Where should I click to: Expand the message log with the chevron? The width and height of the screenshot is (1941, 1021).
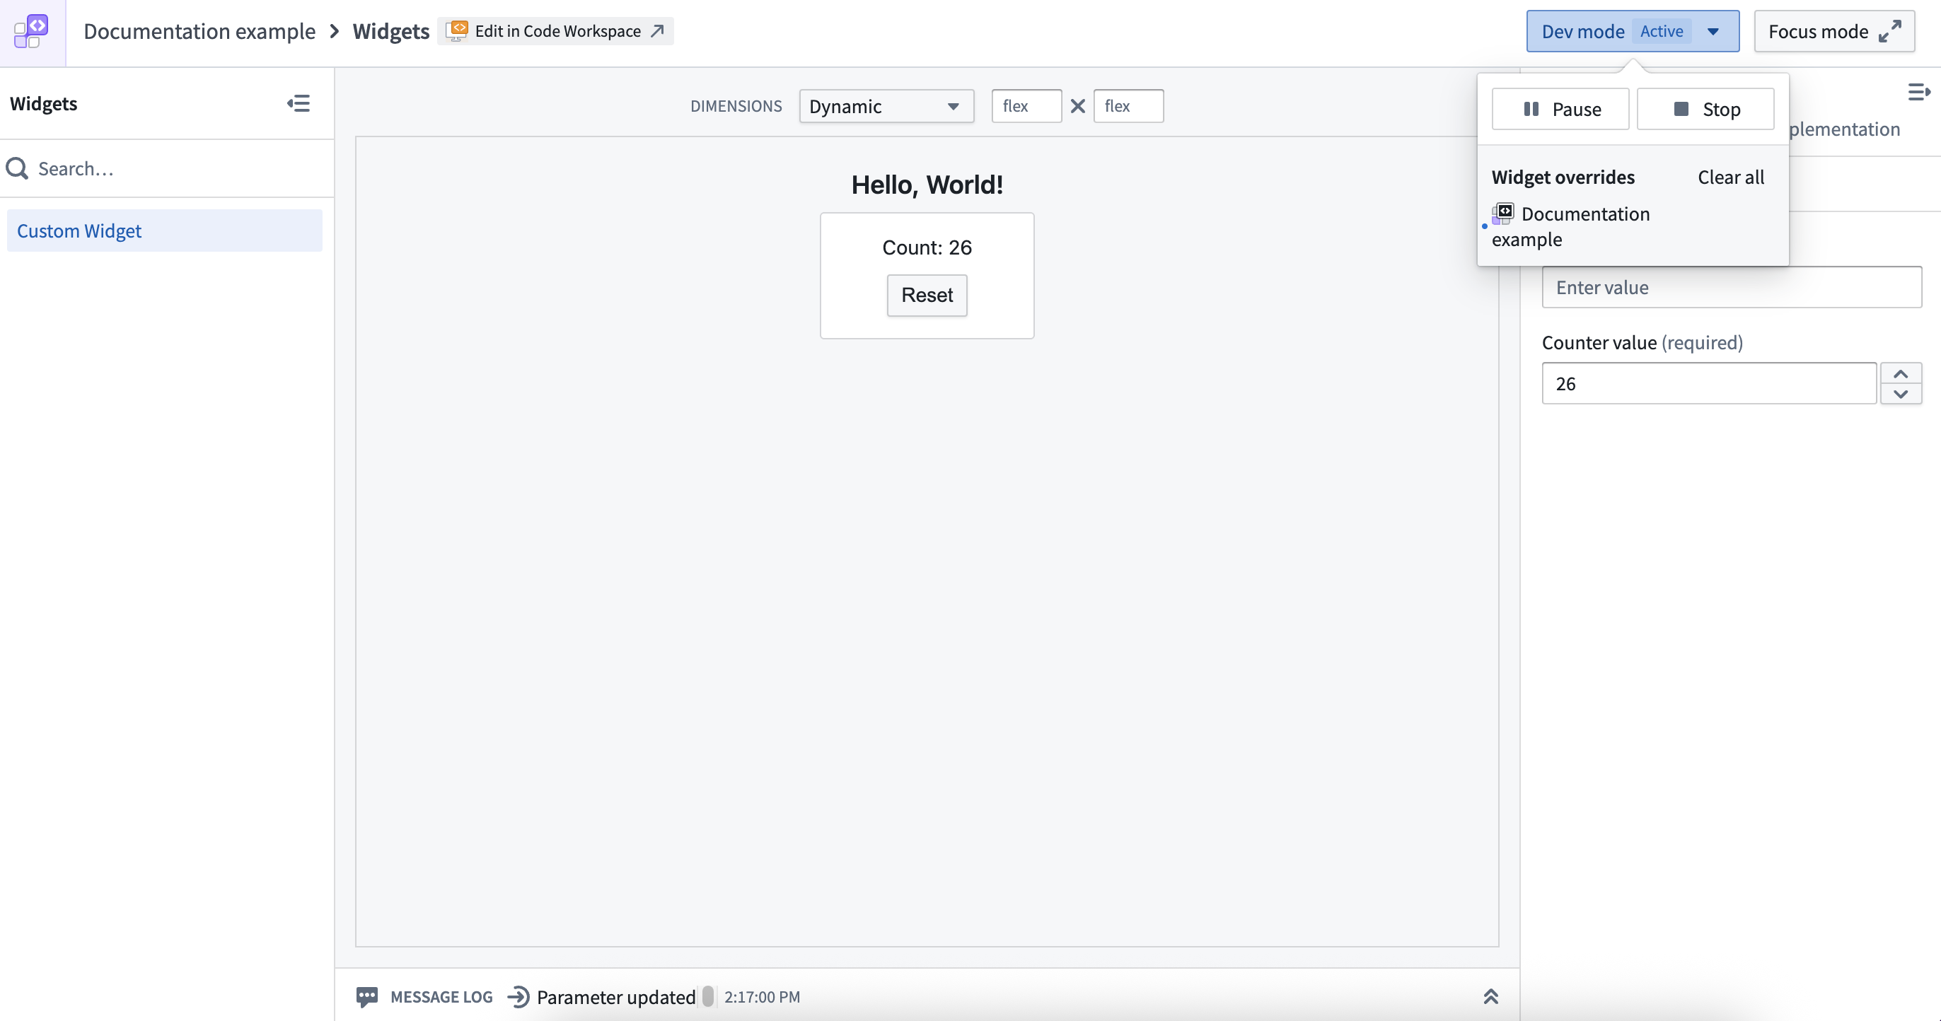1490,996
